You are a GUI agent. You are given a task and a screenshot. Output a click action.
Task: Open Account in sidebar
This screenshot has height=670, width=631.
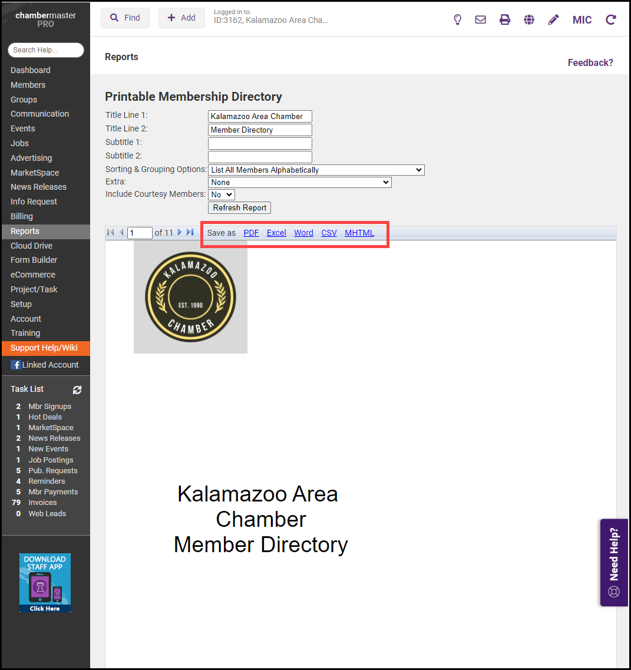[x=26, y=319]
